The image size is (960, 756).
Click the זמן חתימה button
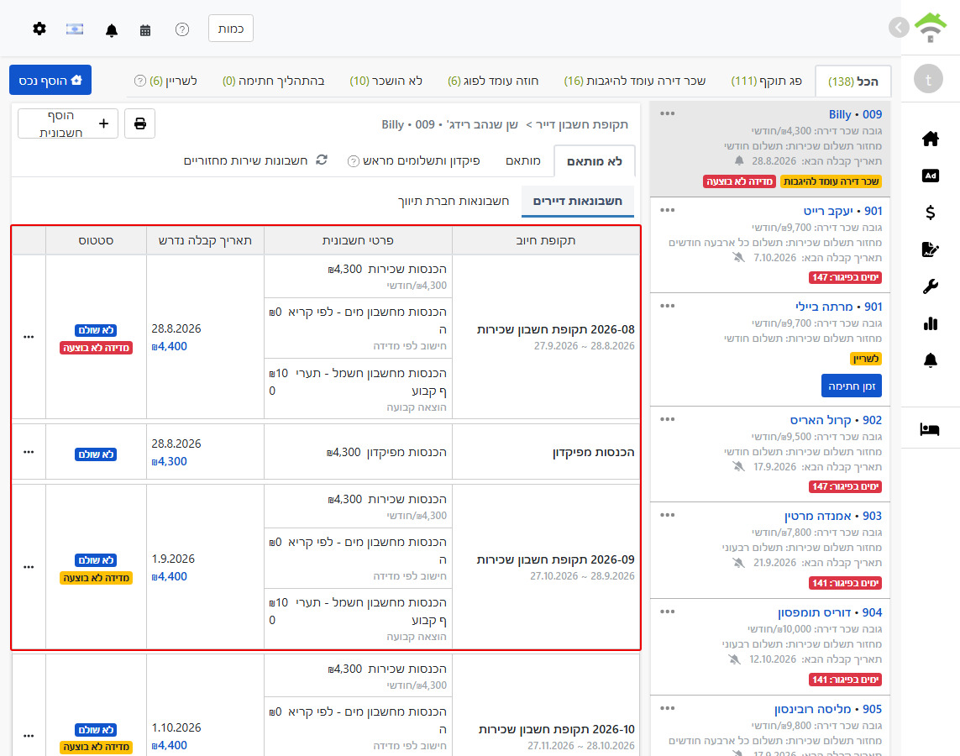click(x=851, y=386)
